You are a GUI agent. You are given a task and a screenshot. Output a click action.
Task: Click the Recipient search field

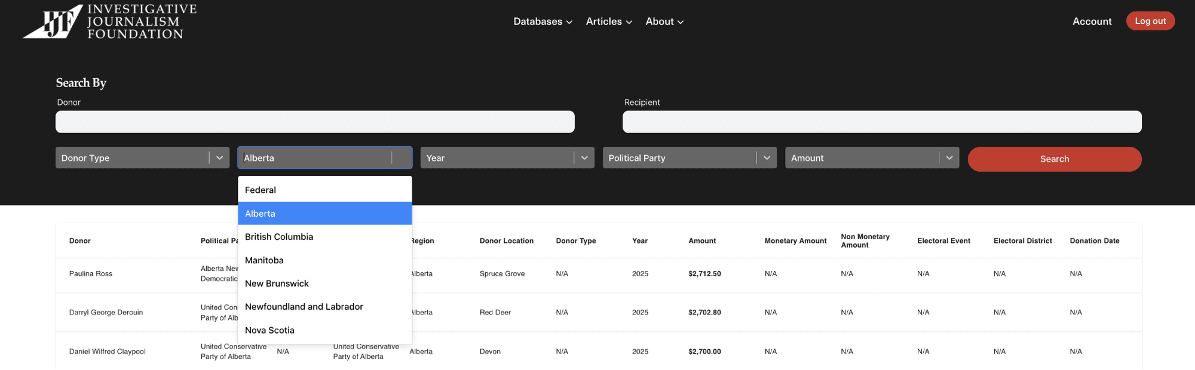(x=882, y=122)
